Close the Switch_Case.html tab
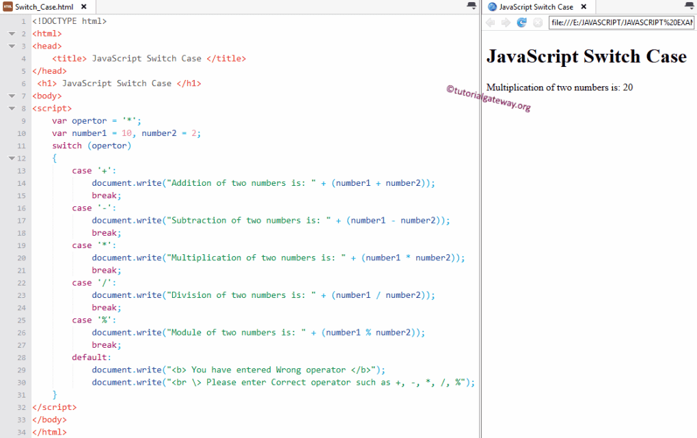 coord(84,7)
